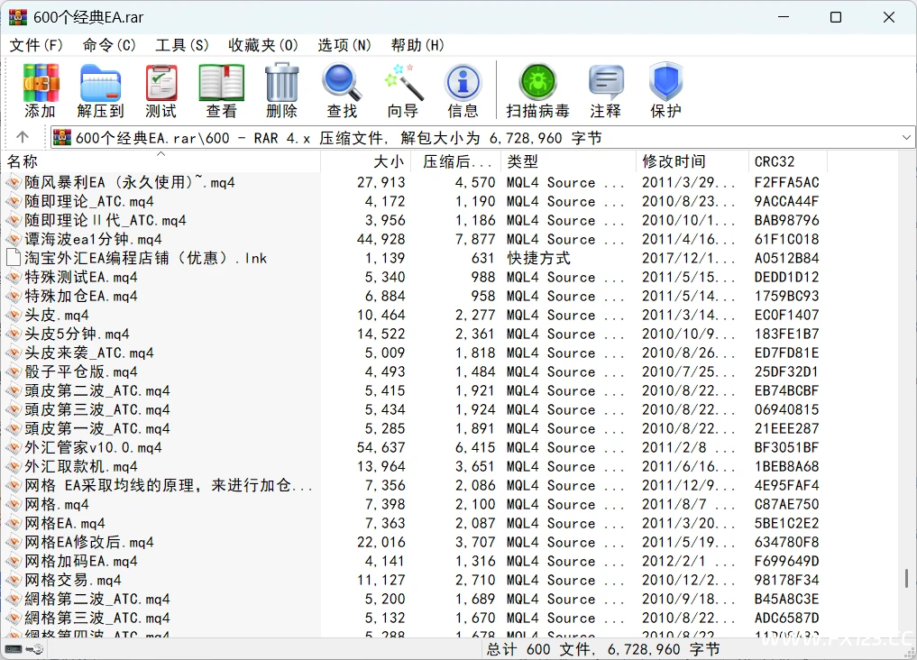The width and height of the screenshot is (917, 660).
Task: Select file icon of 头皮.mq4
Action: coord(14,315)
